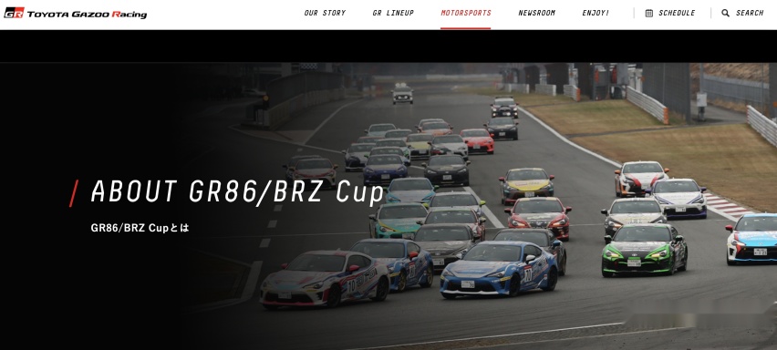Screen dimensions: 777x350
Task: Click the white safety car leading the pack
Action: coord(402,93)
